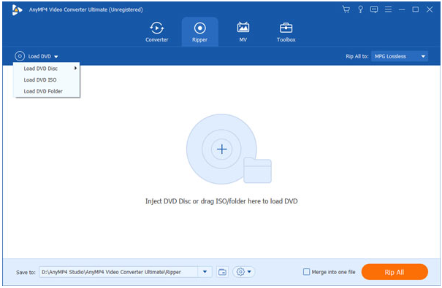Screen dimensions: 442x288
Task: Open the shopping cart purchase icon
Action: click(346, 9)
